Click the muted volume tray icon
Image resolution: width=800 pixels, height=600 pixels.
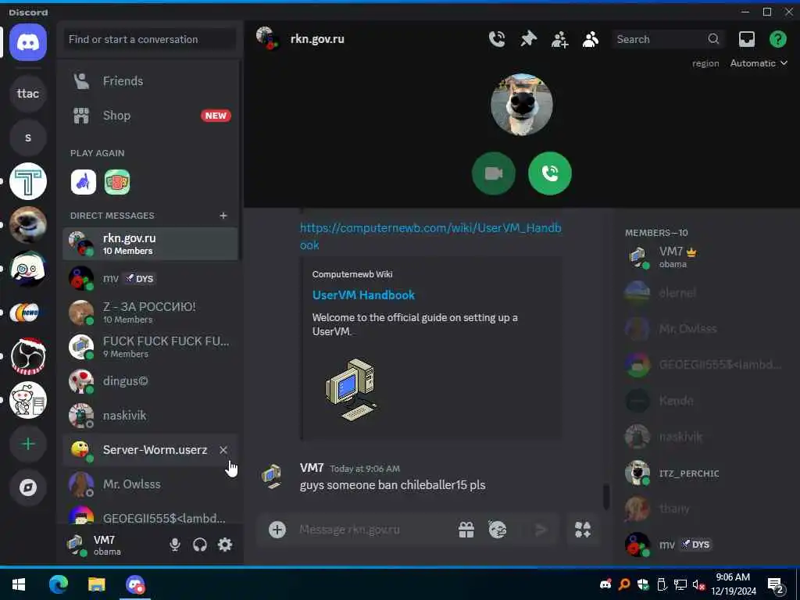(698, 584)
